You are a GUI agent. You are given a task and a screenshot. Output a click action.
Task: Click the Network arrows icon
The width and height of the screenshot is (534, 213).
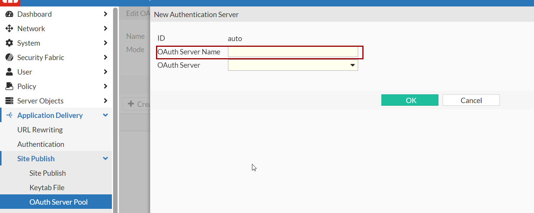pyautogui.click(x=9, y=29)
